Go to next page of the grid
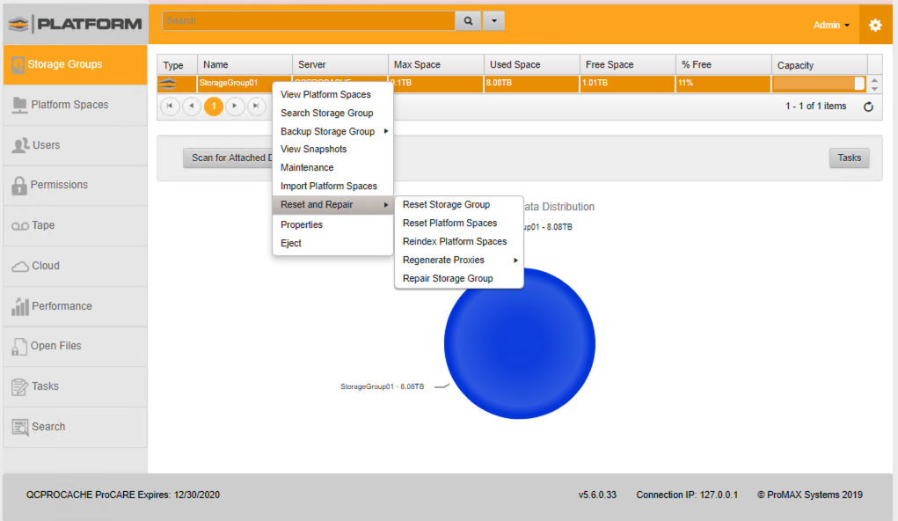 [x=235, y=106]
